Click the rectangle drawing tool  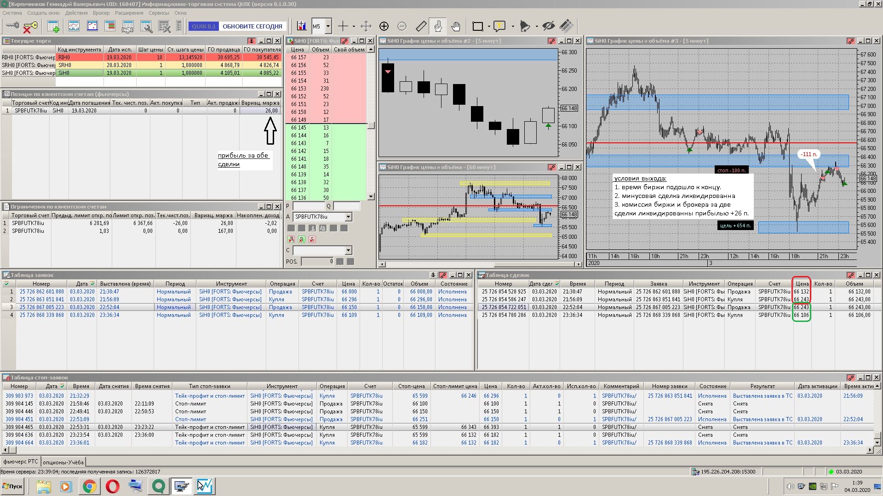478,26
